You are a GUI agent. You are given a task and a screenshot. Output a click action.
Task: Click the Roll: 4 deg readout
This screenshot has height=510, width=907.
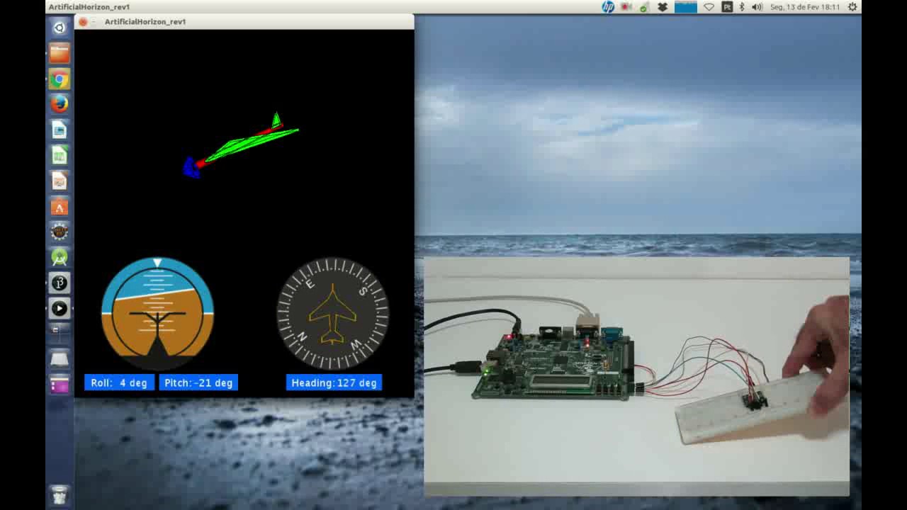119,382
